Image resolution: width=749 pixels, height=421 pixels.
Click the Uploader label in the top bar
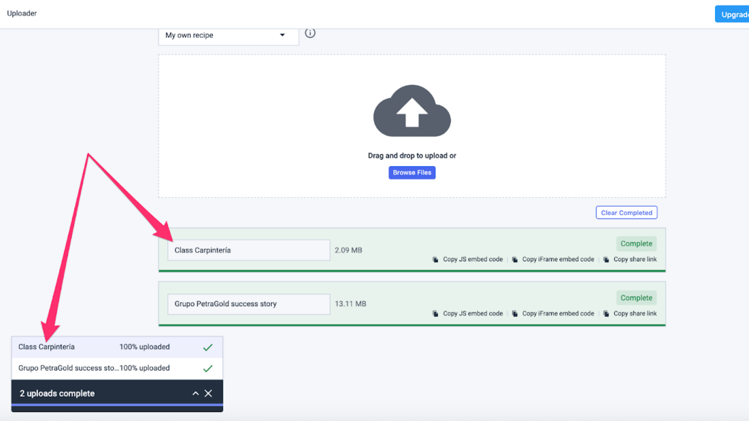(x=21, y=13)
